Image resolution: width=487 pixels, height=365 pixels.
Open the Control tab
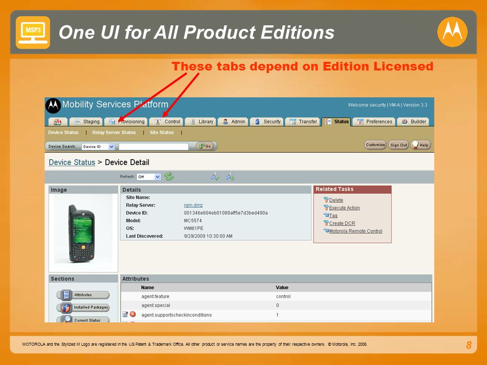(x=167, y=122)
